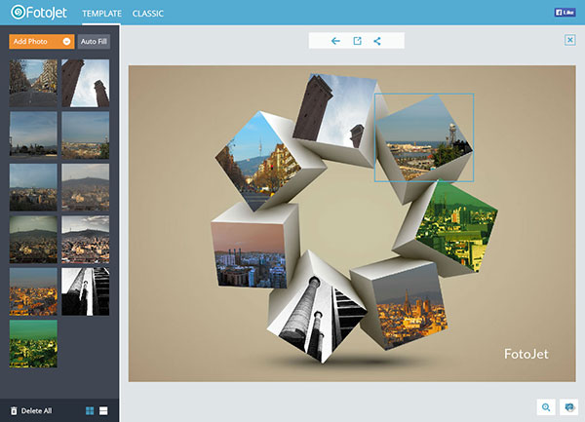Click the Facebook Like button
The image size is (585, 422).
(565, 13)
